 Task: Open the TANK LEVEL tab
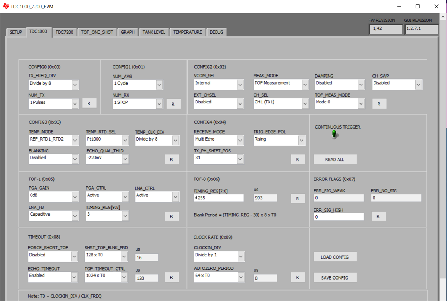154,32
